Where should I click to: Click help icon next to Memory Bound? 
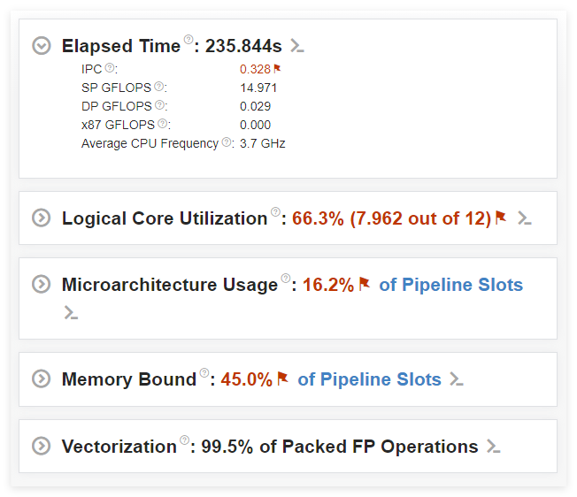204,373
